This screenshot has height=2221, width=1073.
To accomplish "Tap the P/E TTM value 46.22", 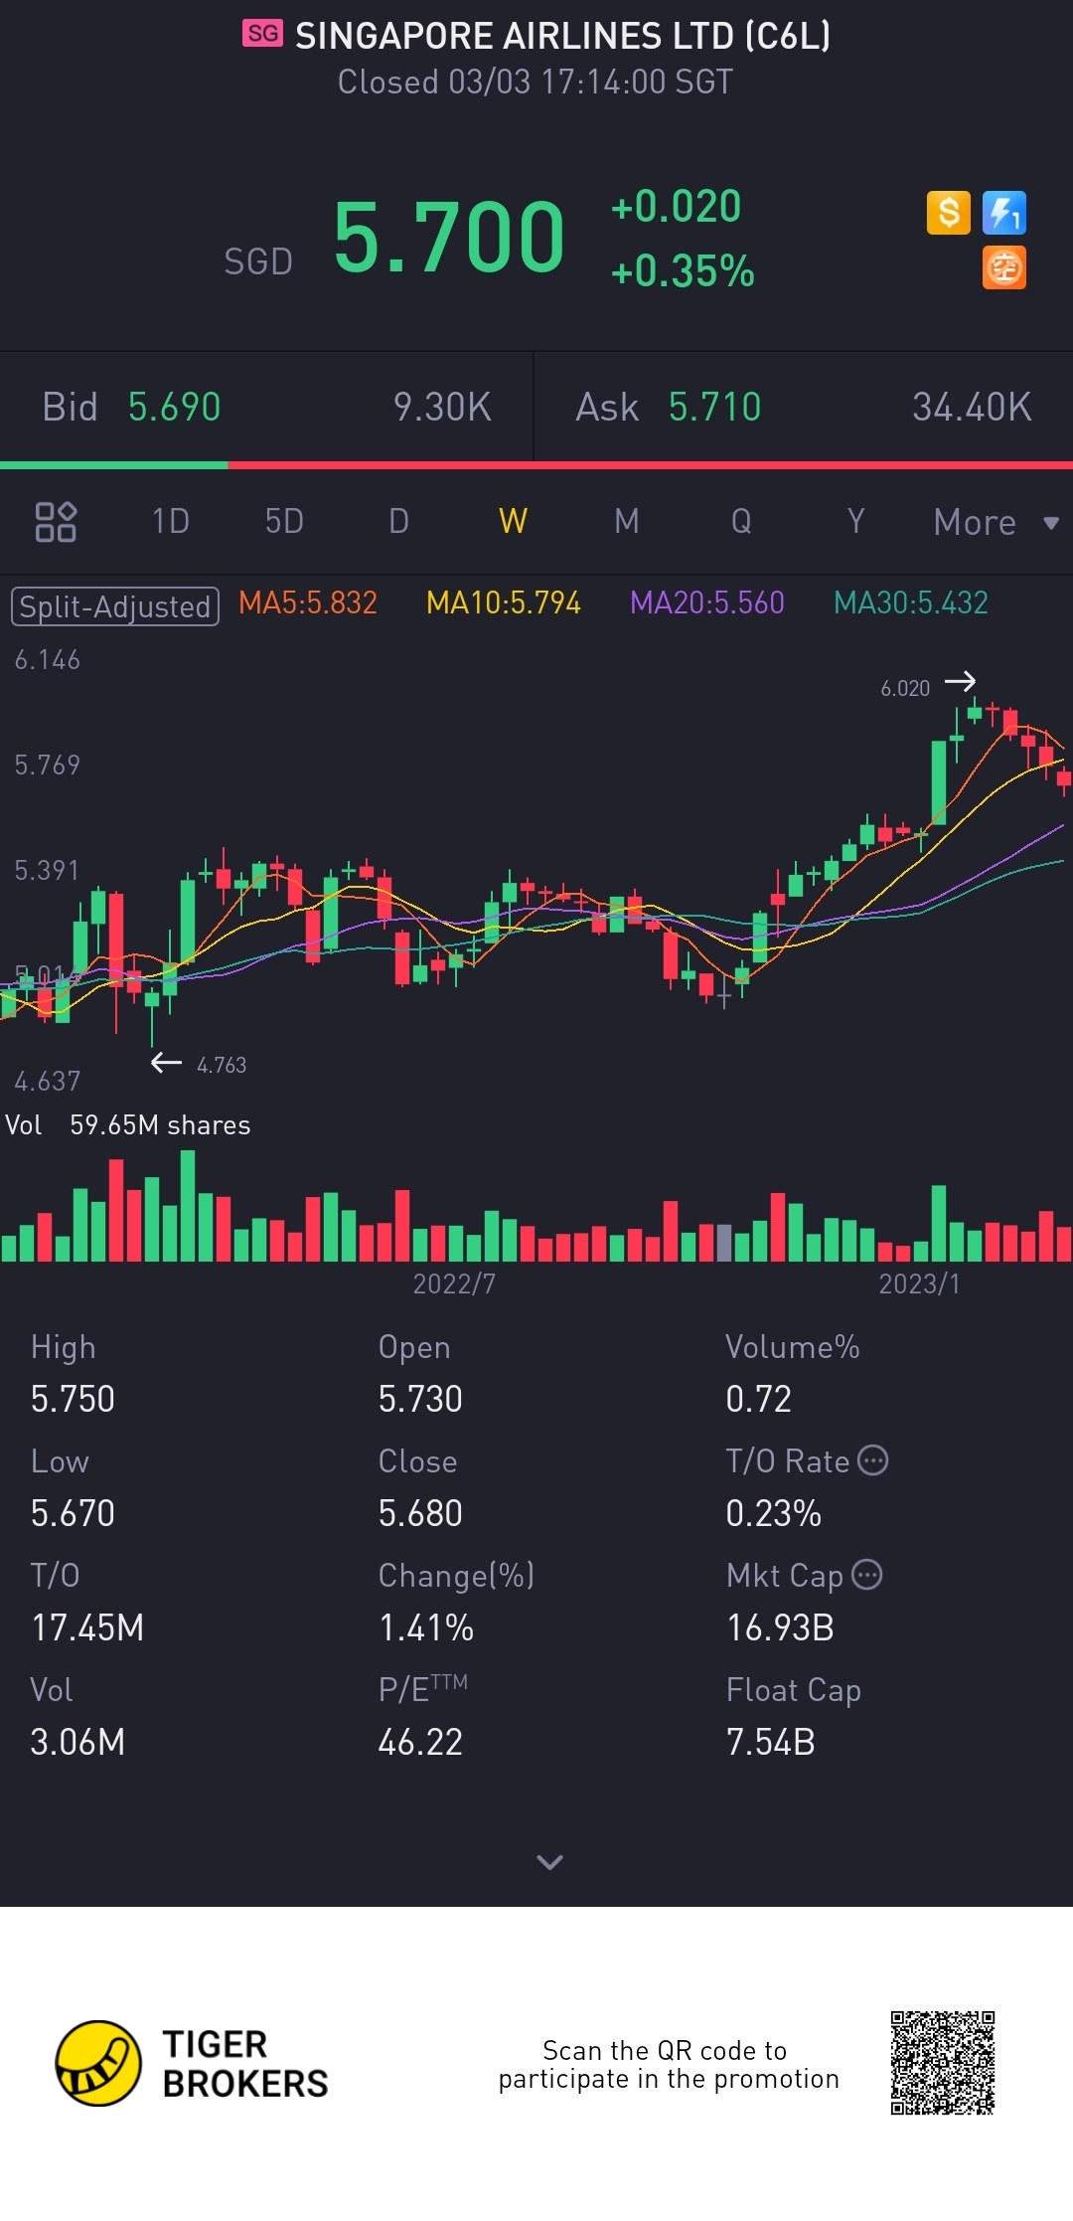I will (x=420, y=1742).
